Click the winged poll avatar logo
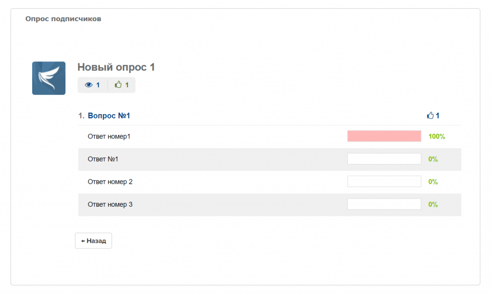The height and width of the screenshot is (294, 492). coord(49,78)
